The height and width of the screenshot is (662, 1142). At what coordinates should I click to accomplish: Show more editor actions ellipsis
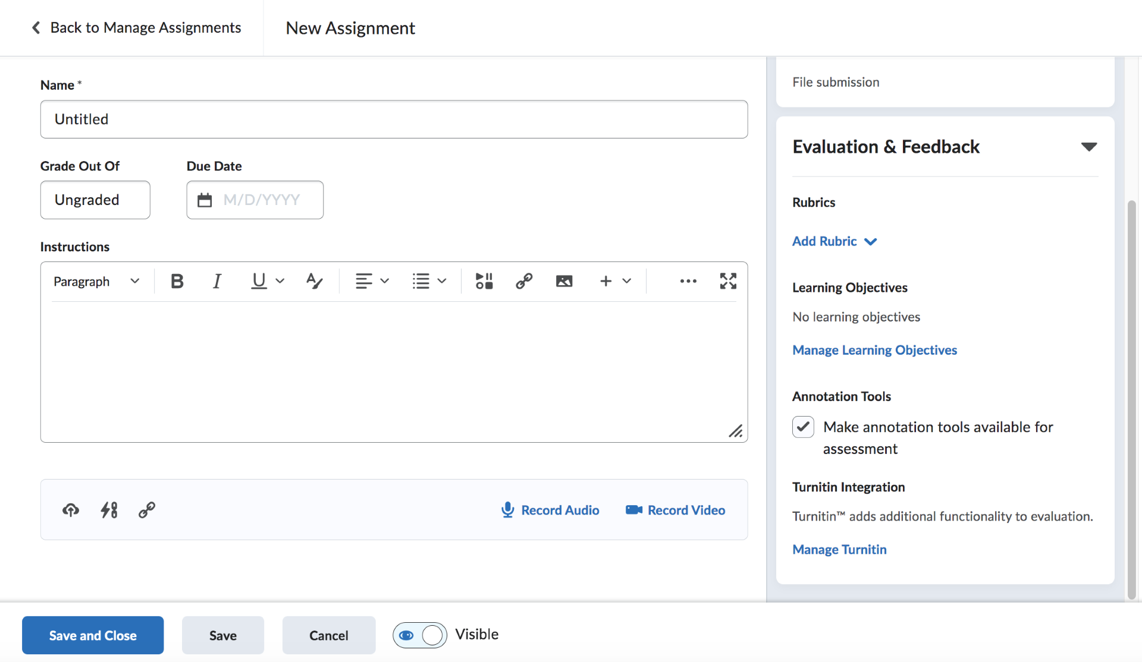coord(688,281)
